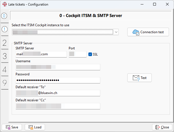This screenshot has height=132, width=174.
Task: Click into the Password field
Action: pyautogui.click(x=58, y=80)
